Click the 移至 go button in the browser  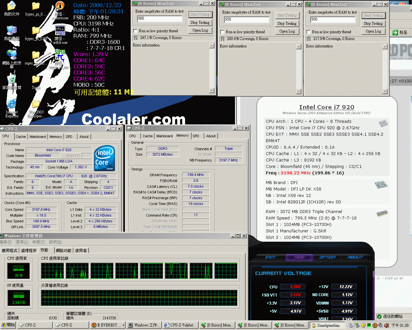click(400, 33)
